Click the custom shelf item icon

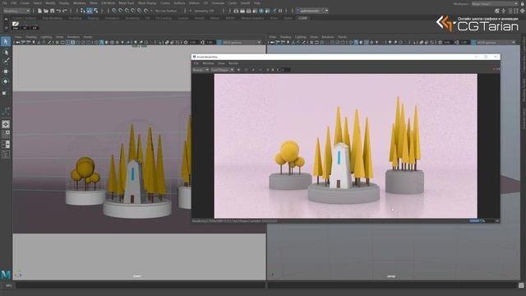click(16, 25)
